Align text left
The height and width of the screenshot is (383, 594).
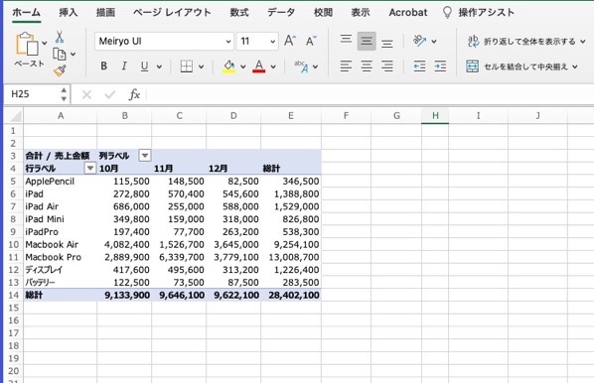(x=346, y=66)
